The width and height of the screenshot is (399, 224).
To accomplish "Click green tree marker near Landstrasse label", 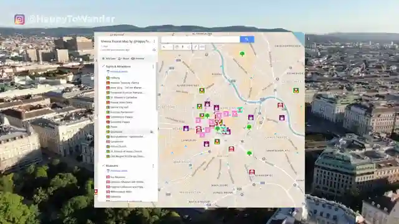I will click(249, 127).
